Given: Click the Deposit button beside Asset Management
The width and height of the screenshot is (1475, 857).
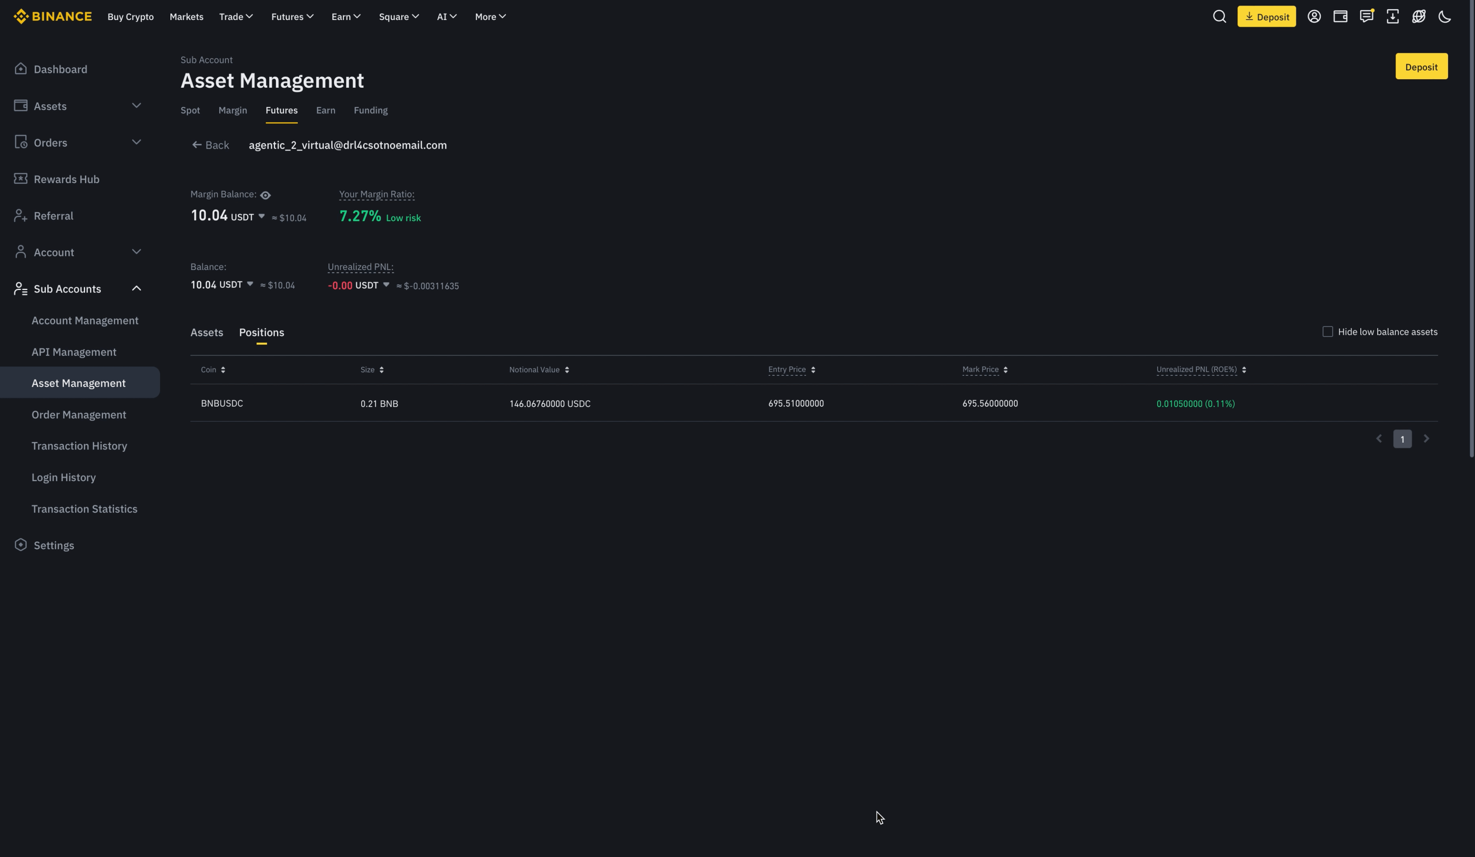Looking at the screenshot, I should pos(1421,67).
